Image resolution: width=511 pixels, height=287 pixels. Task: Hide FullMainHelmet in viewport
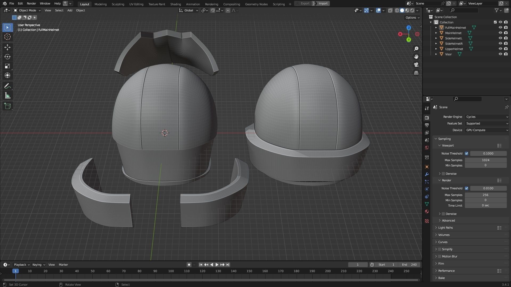point(500,27)
